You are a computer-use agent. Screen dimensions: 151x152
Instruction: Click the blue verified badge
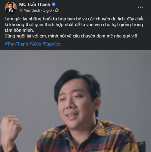pyautogui.click(x=54, y=4)
